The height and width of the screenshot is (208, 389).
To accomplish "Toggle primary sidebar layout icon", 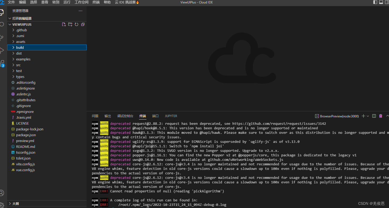I will tap(375, 2).
